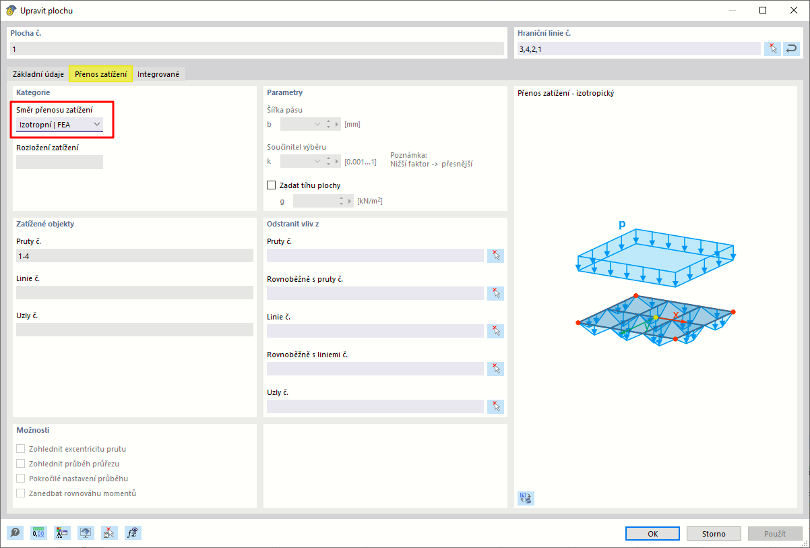Pick boundary lines graphically with the cursor icon

click(772, 49)
